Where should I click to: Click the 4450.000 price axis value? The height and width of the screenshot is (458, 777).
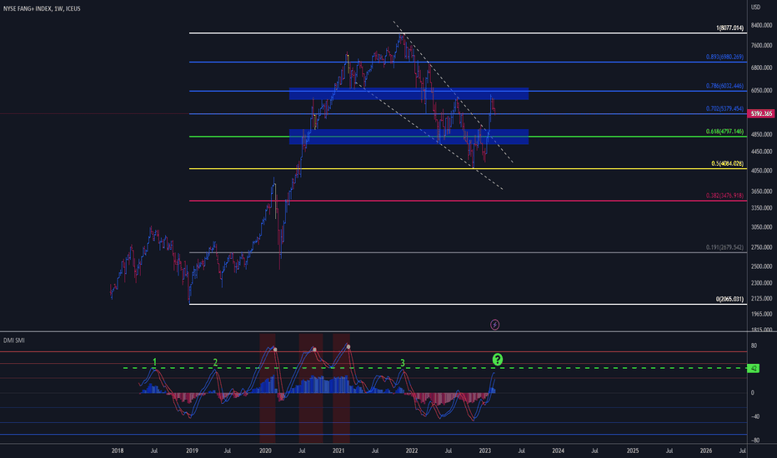point(762,152)
